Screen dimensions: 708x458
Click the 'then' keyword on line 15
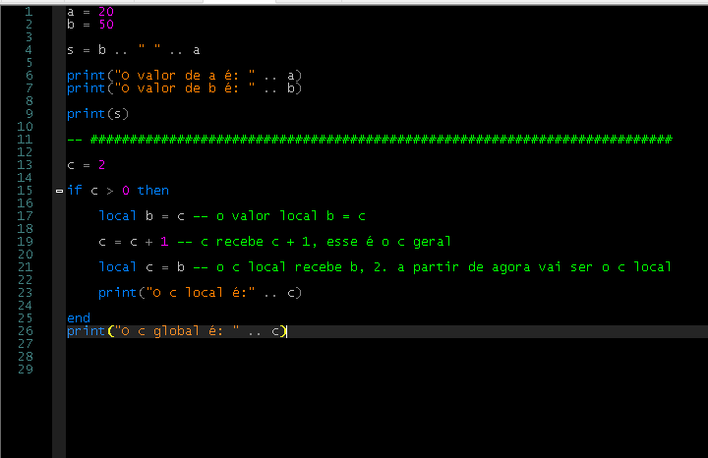153,190
